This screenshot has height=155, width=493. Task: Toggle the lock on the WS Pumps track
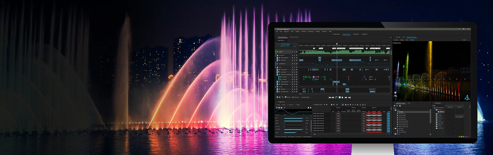coord(292,60)
